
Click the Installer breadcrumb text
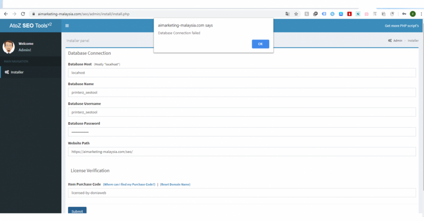click(x=413, y=41)
